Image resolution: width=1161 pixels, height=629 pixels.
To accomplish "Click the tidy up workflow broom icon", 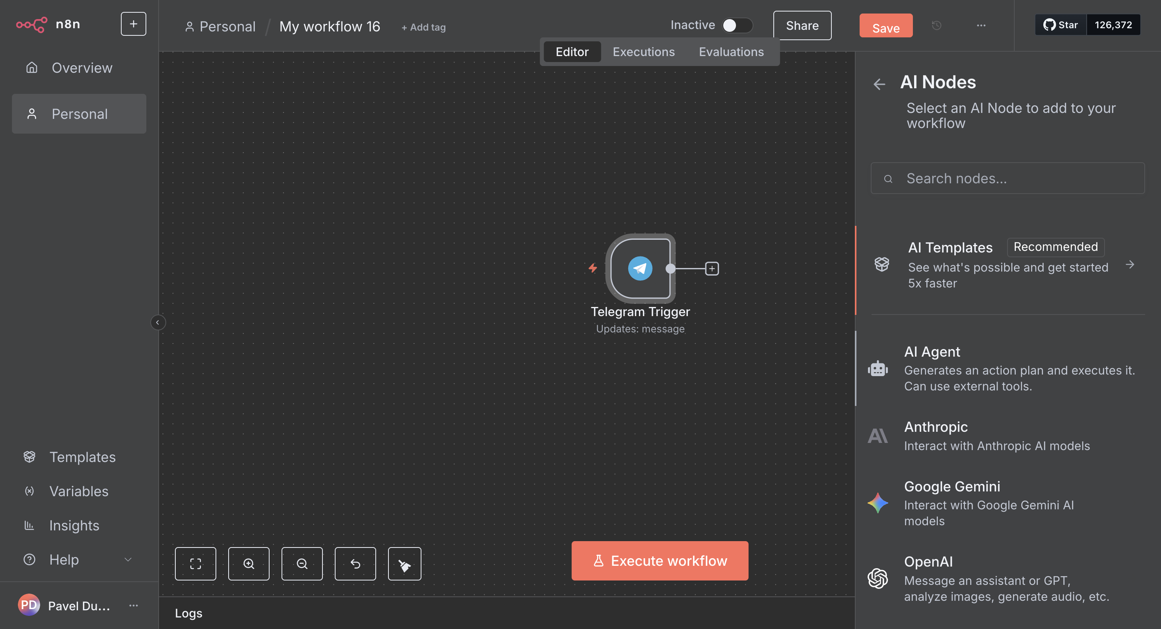I will coord(404,563).
